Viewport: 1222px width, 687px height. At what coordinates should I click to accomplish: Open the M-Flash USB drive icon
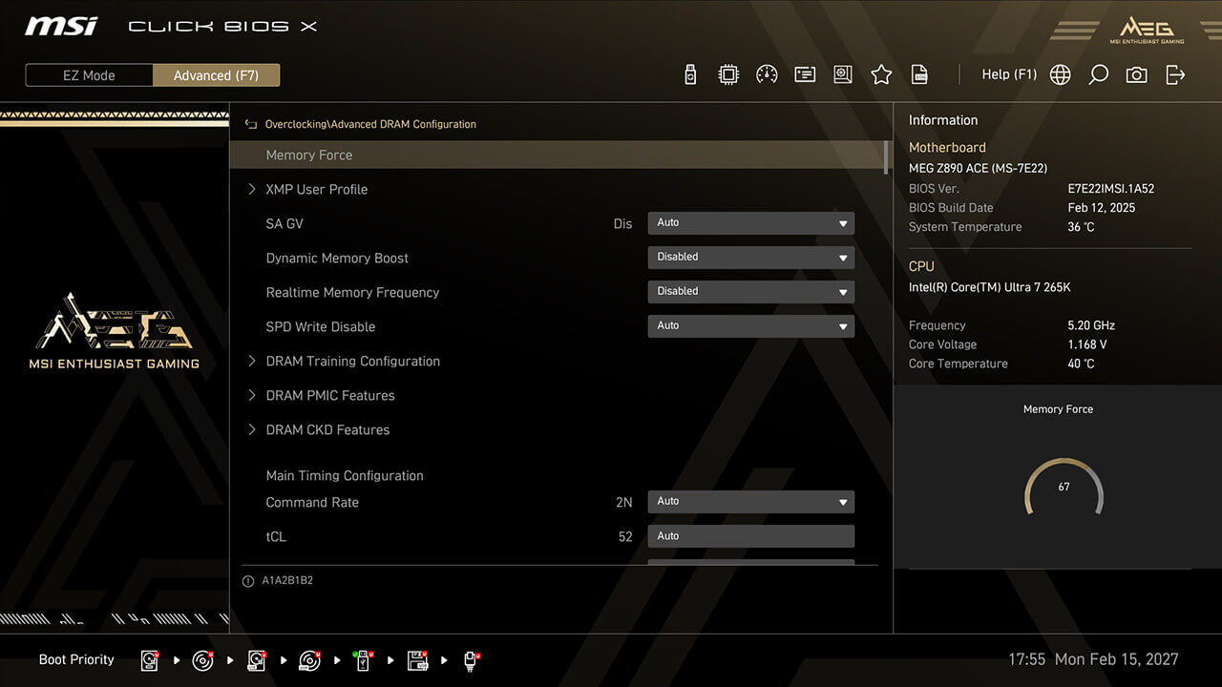690,74
